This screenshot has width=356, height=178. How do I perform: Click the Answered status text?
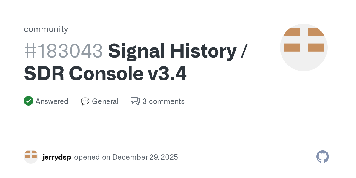52,101
